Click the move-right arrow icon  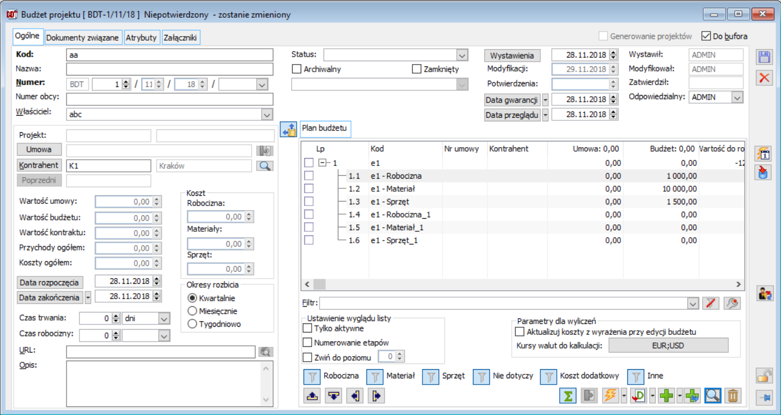[377, 396]
